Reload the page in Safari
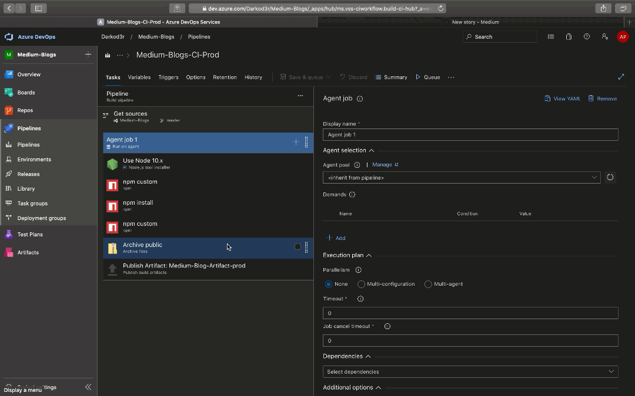The height and width of the screenshot is (396, 635). [440, 8]
